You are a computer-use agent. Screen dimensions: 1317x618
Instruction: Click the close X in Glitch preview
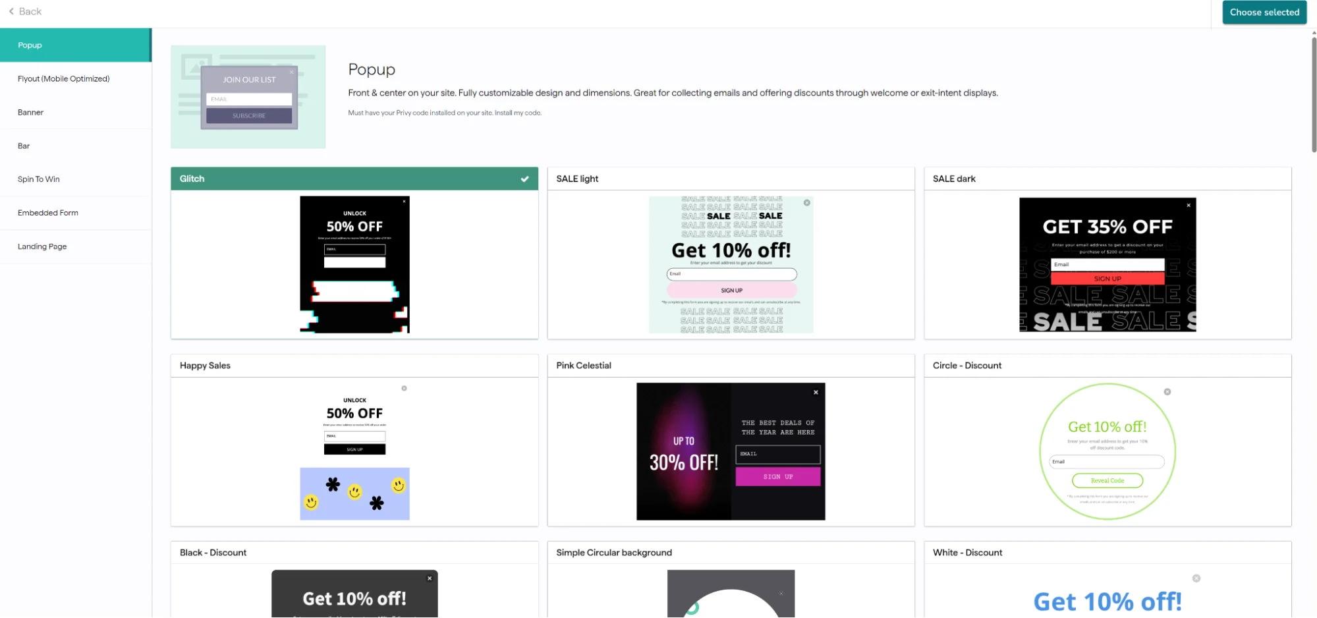click(404, 202)
